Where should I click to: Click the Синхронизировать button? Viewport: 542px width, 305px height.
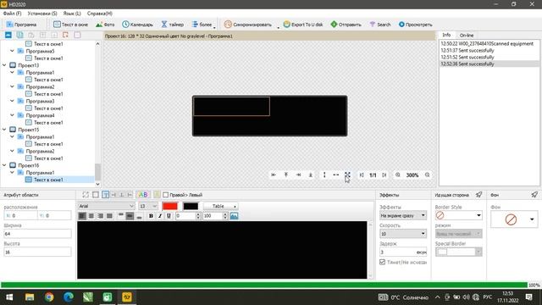(248, 25)
